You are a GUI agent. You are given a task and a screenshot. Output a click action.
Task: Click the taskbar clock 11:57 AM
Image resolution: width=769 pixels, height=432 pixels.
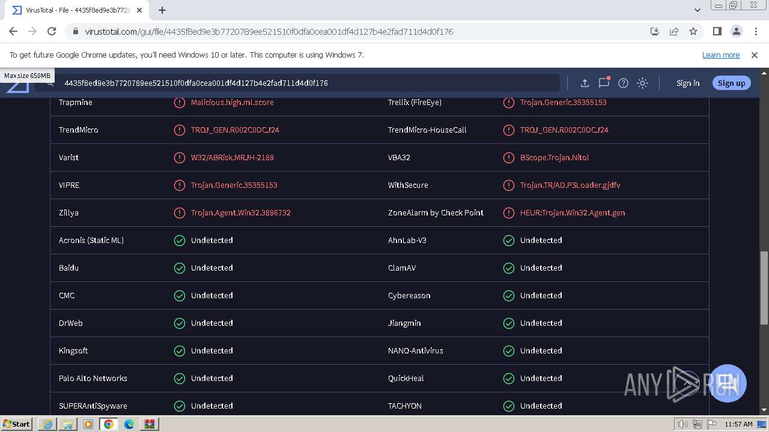click(738, 424)
